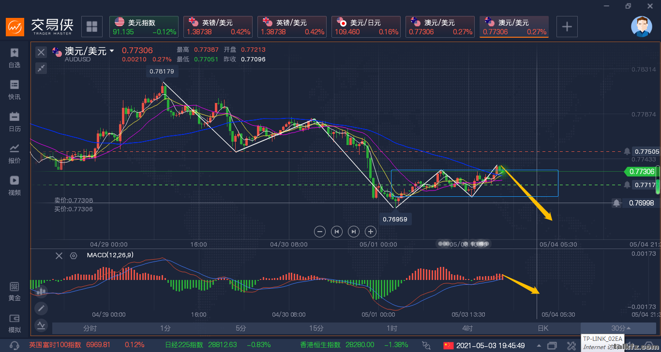This screenshot has height=352, width=661.
Task: Switch to the 15分 timeframe
Action: (x=316, y=328)
